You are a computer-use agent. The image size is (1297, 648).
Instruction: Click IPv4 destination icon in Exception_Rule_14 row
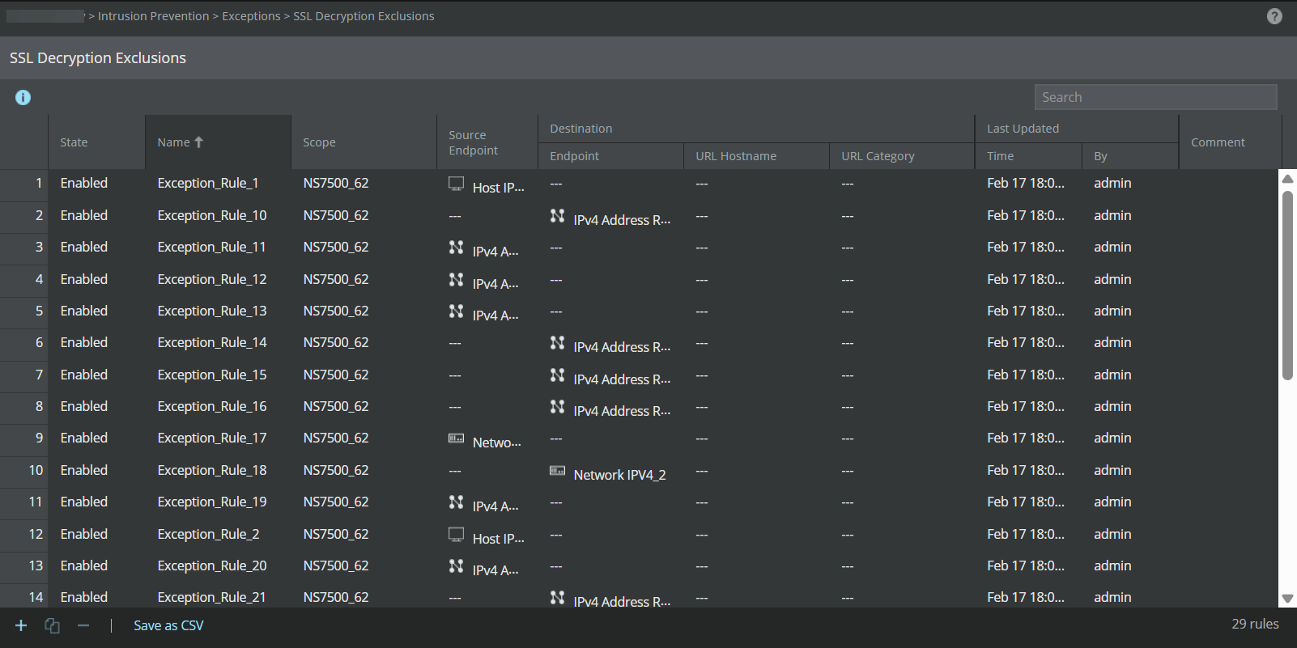click(x=557, y=343)
